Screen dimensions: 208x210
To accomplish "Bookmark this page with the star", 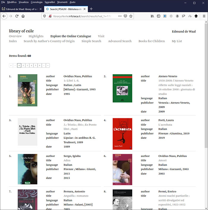I will pyautogui.click(x=131, y=16).
